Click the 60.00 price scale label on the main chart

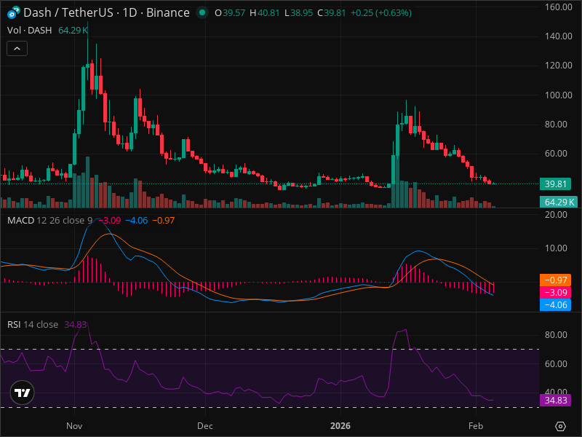point(556,154)
